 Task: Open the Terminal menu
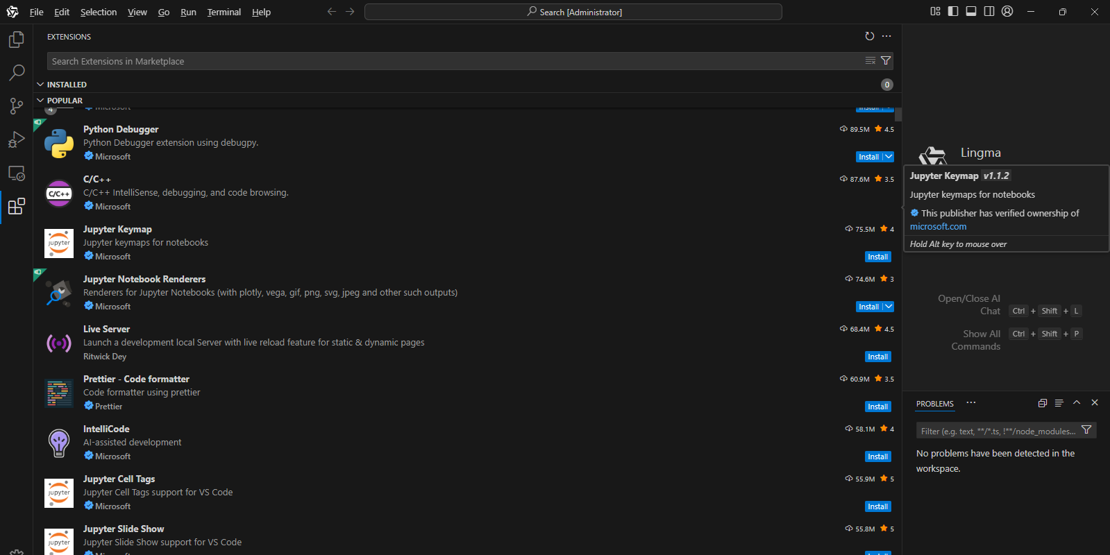224,12
